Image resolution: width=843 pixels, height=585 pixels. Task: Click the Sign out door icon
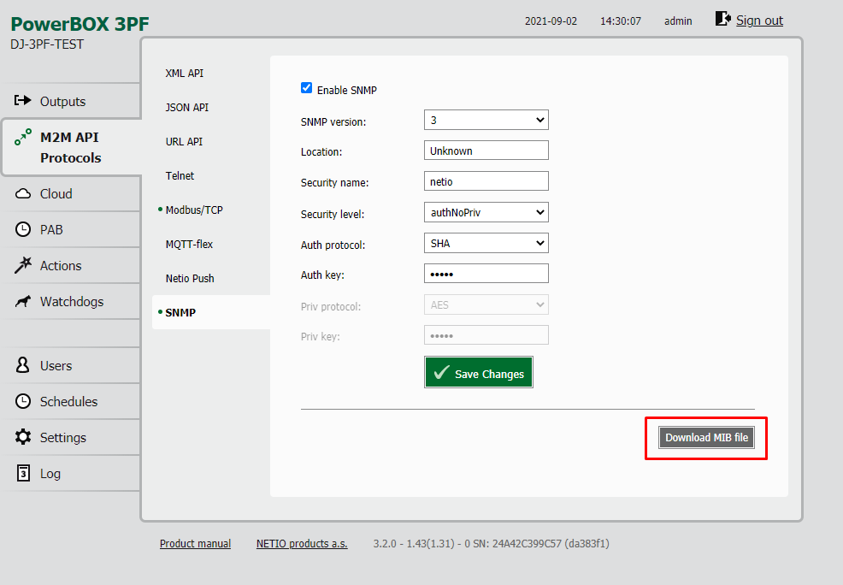(722, 20)
